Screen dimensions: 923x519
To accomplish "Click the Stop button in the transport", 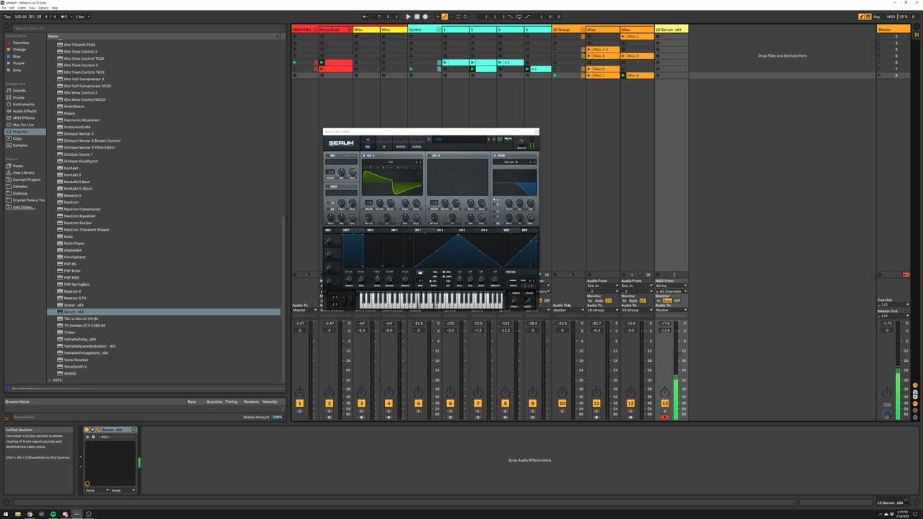I will (x=417, y=17).
